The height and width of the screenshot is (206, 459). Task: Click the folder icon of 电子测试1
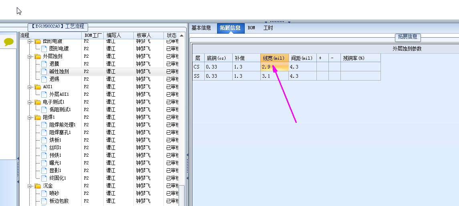pyautogui.click(x=38, y=102)
